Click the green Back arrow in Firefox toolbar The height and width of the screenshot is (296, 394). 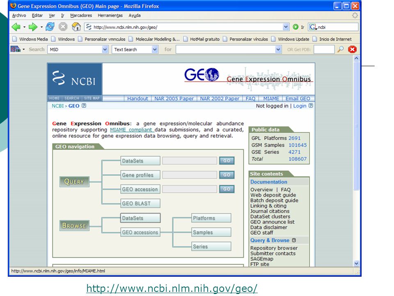coord(16,27)
